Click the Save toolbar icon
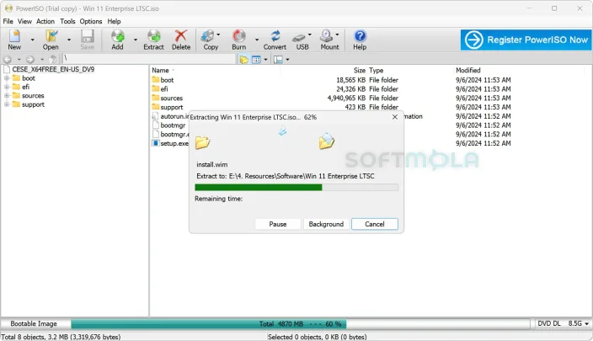The height and width of the screenshot is (341, 593). coord(88,40)
